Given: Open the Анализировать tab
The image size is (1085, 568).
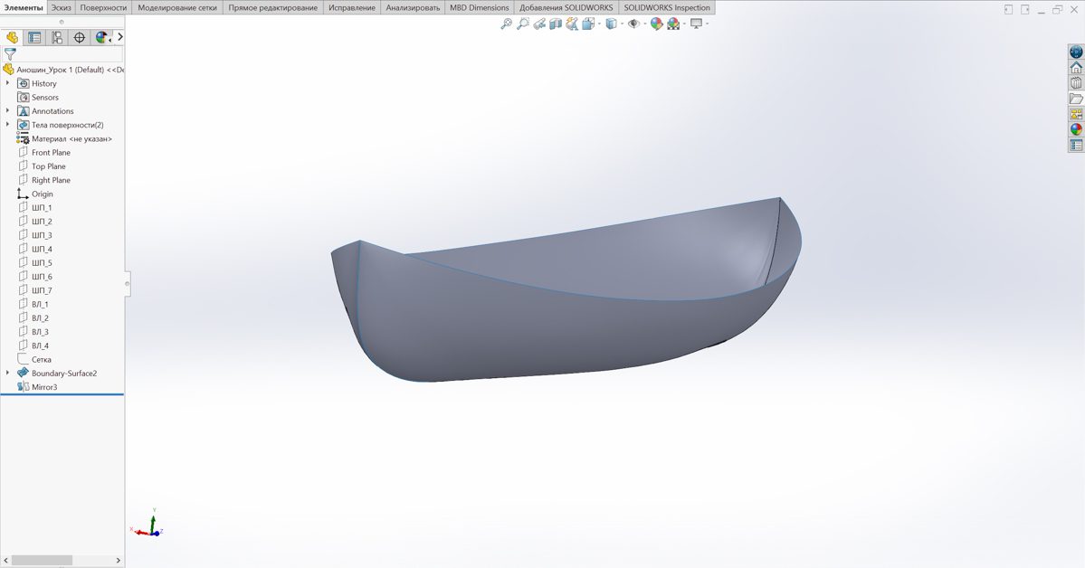Looking at the screenshot, I should [413, 7].
